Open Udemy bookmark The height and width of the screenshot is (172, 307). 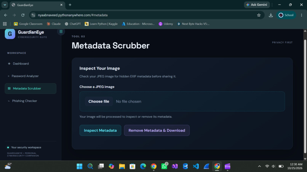[166, 24]
